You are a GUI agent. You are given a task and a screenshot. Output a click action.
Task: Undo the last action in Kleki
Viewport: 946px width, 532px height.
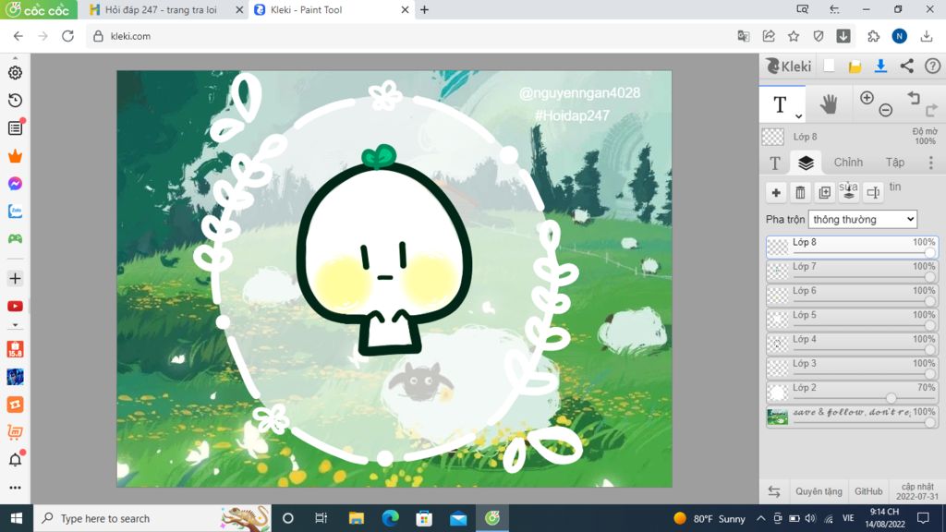(914, 98)
